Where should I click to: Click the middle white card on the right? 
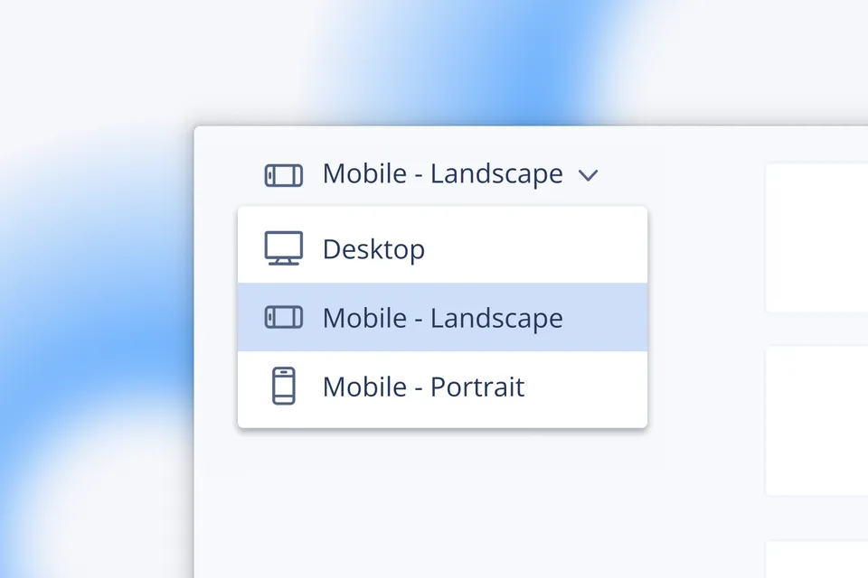click(x=816, y=420)
